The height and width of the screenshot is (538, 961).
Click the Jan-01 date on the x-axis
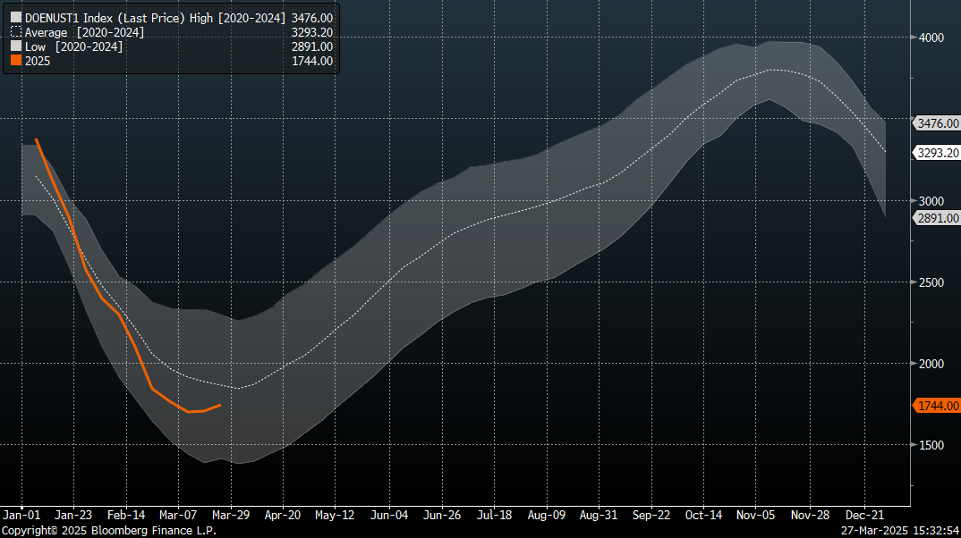coord(21,516)
